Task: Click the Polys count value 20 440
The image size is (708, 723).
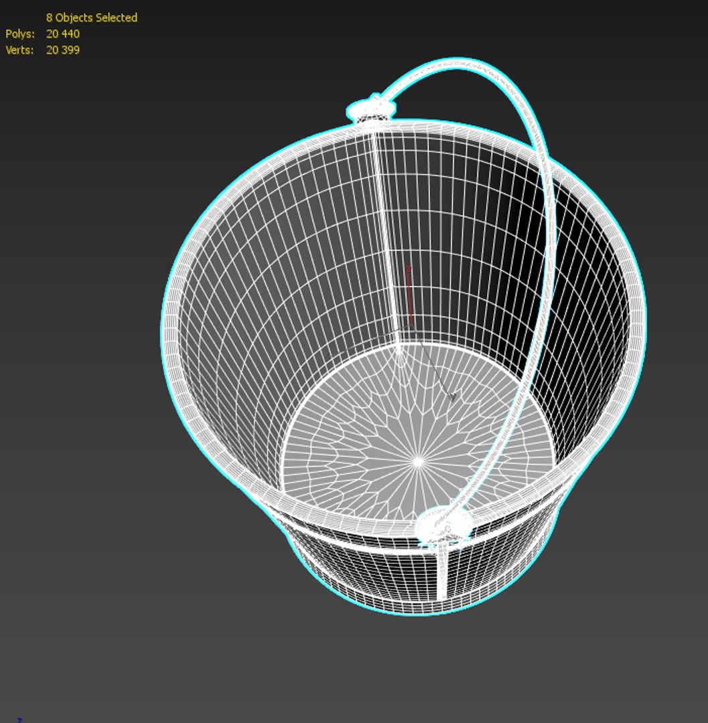Action: click(63, 33)
